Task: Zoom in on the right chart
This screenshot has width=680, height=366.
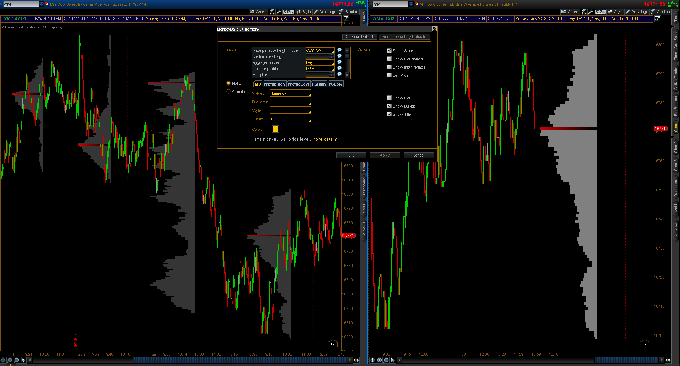Action: (x=380, y=360)
